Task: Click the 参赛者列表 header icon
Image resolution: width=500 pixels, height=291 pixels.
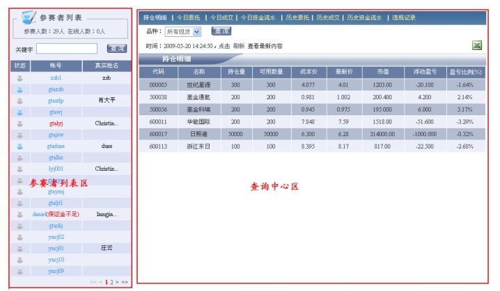Action: click(29, 17)
